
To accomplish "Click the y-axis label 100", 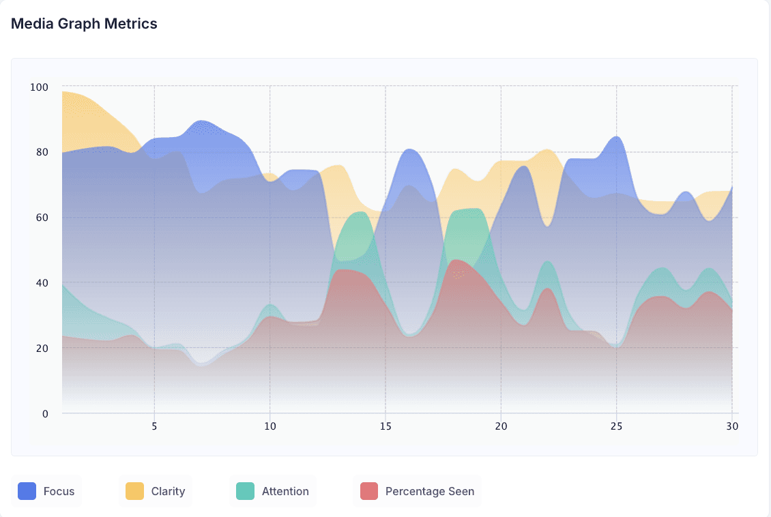I will 40,87.
